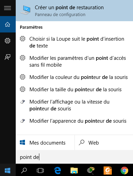The height and width of the screenshot is (176, 133).
Task: Click the taskbar search magnifier icon
Action: point(24,170)
